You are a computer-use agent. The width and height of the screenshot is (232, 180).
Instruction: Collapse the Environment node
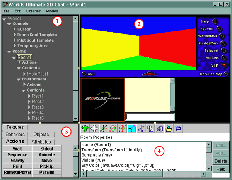19,80
